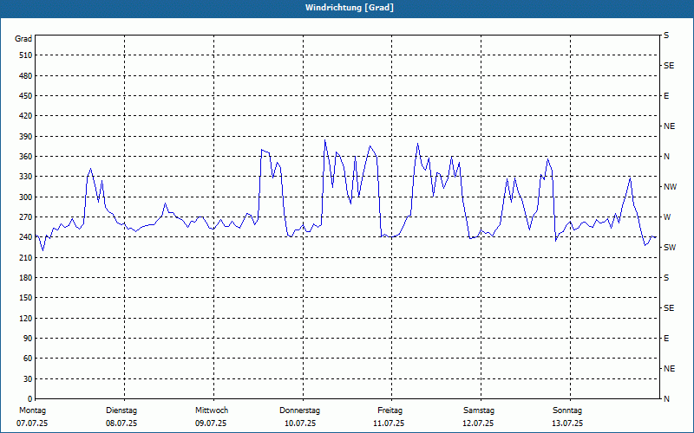
Task: Pick the date 12.07.25
Action: pos(478,423)
